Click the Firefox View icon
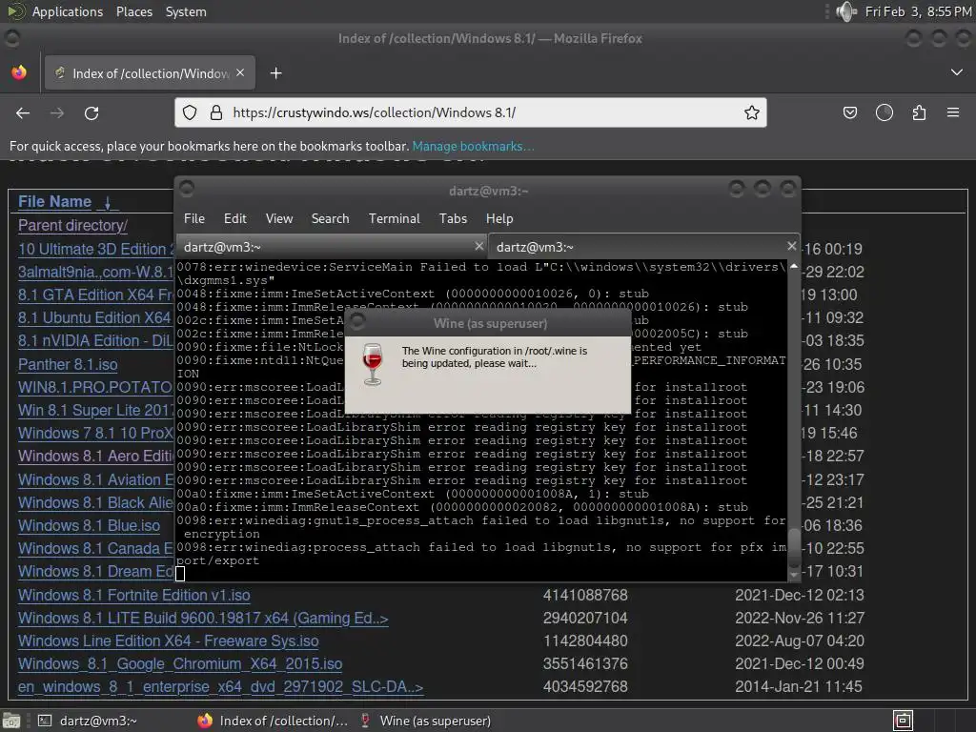The width and height of the screenshot is (976, 732). pos(19,72)
